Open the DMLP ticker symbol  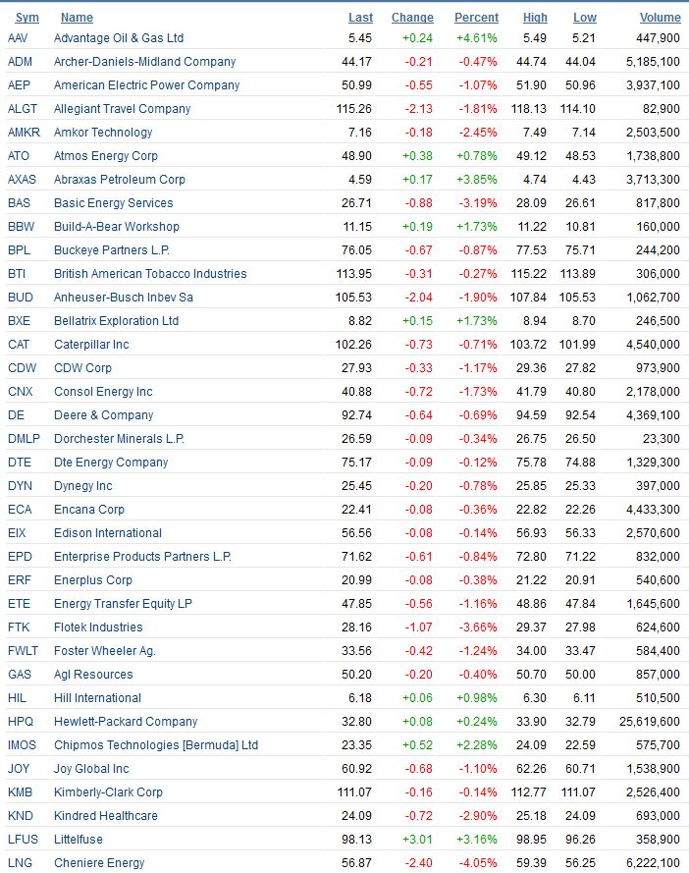click(24, 439)
